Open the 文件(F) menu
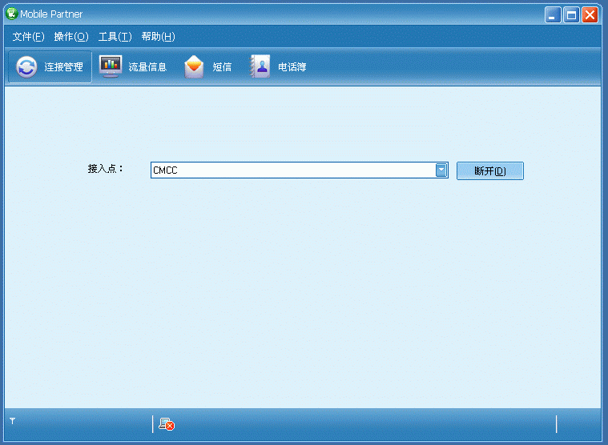Viewport: 608px width, 445px height. pos(28,37)
